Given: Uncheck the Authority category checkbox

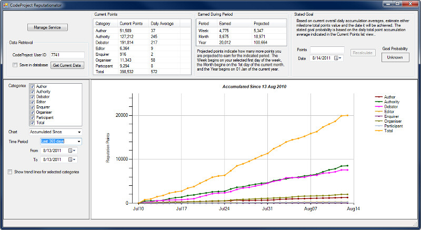Looking at the screenshot, I should (x=33, y=92).
